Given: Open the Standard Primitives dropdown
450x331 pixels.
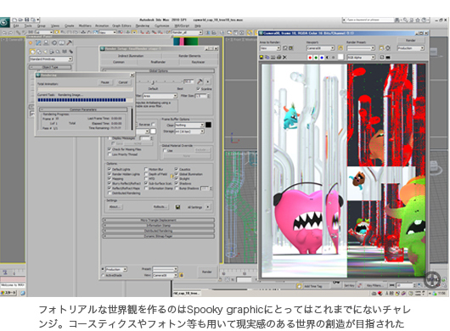Looking at the screenshot, I should [x=51, y=59].
